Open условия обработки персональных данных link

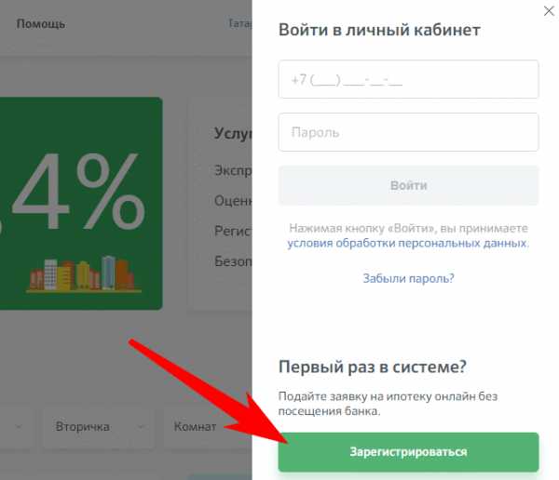click(407, 243)
